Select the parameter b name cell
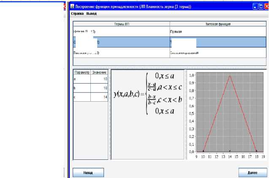The width and height of the screenshot is (269, 178). click(x=82, y=88)
